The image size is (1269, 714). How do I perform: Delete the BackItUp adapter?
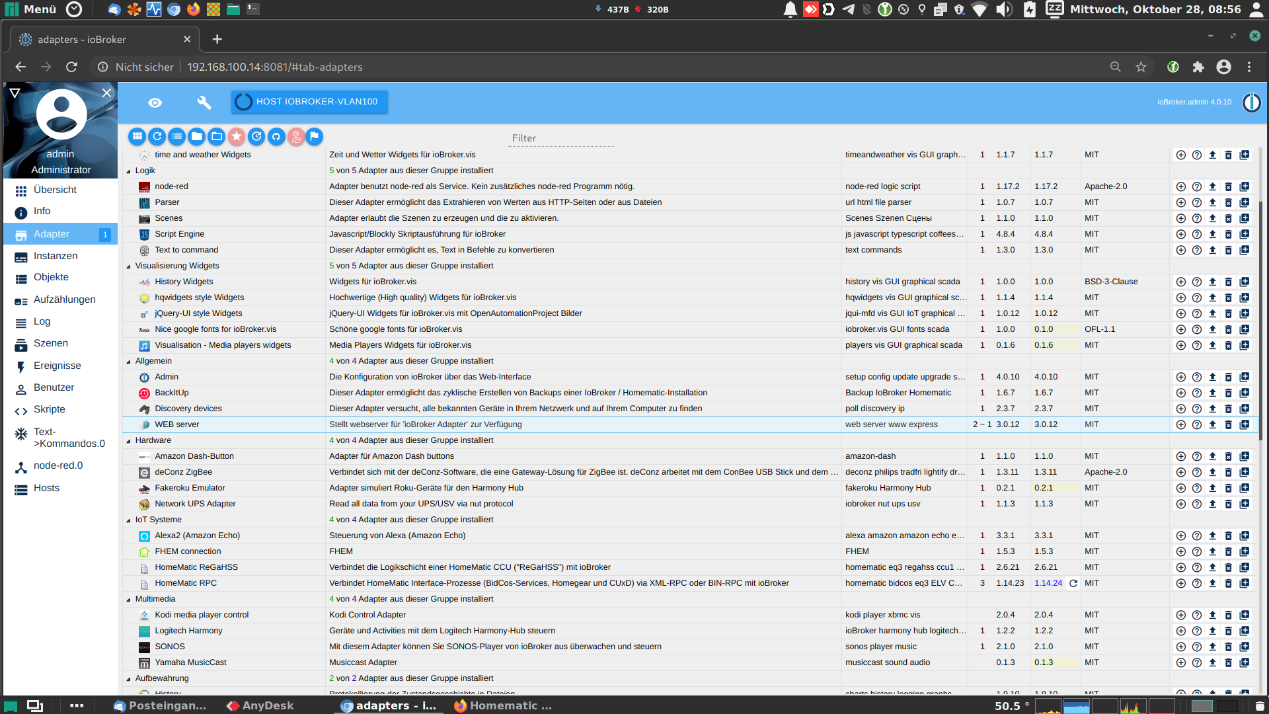1228,393
